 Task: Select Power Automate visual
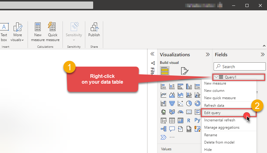(x=164, y=137)
